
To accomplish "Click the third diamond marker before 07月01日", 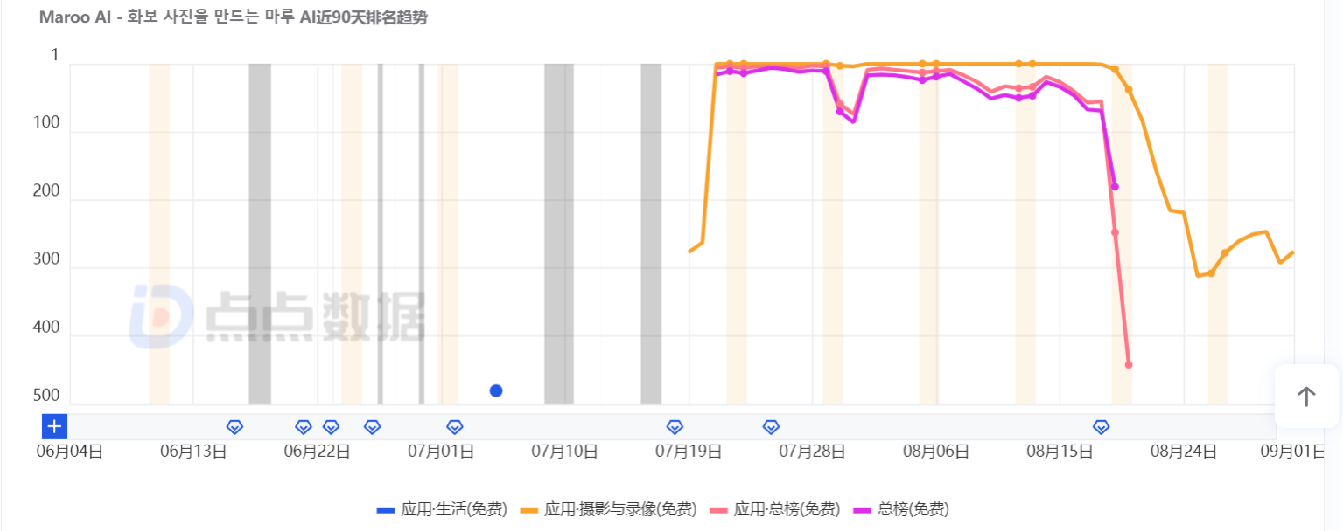I will pyautogui.click(x=303, y=427).
